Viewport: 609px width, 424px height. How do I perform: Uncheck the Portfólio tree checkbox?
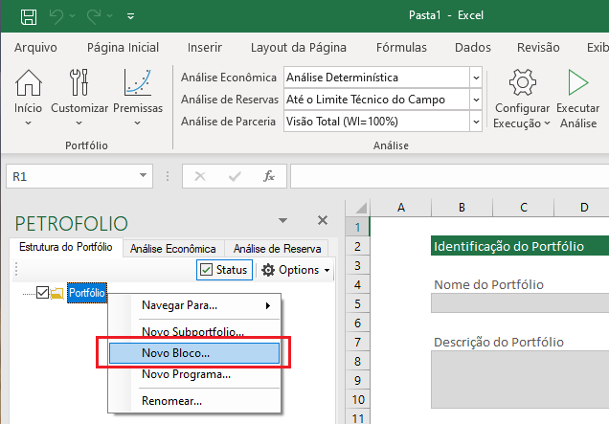point(42,293)
